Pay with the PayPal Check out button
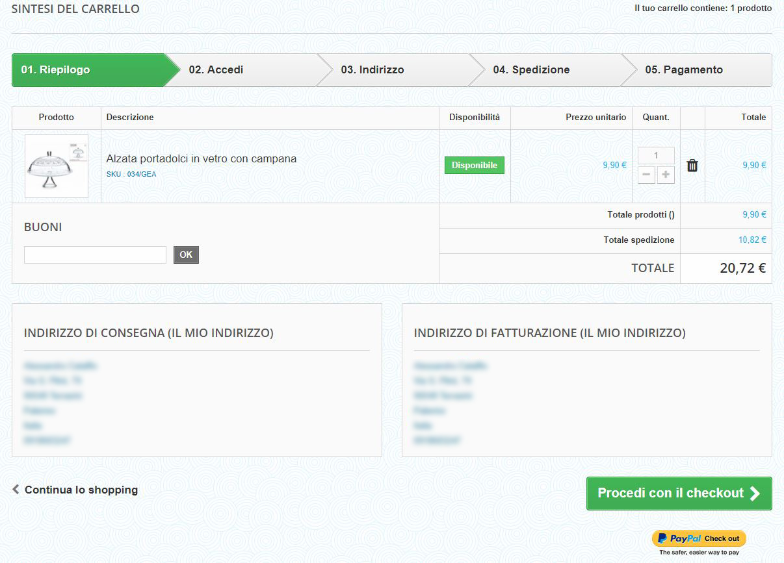Viewport: 784px width, 563px height. (x=699, y=538)
